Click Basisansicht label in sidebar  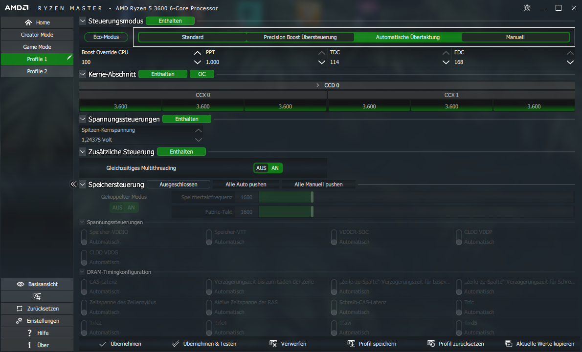(43, 284)
